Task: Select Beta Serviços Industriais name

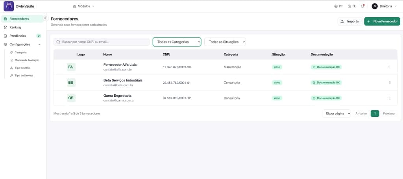Action: (123, 80)
